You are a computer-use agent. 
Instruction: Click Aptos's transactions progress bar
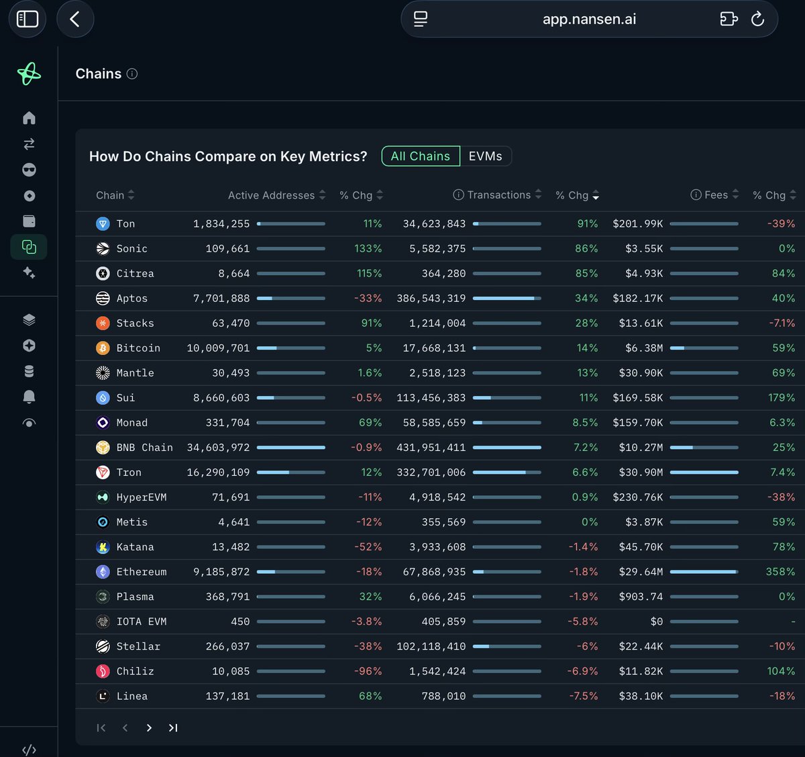click(x=507, y=299)
